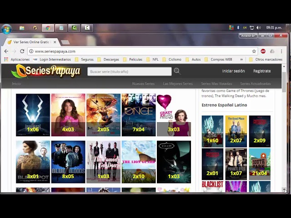
Task: Open South Park 21x04 poster
Action: pyautogui.click(x=260, y=164)
